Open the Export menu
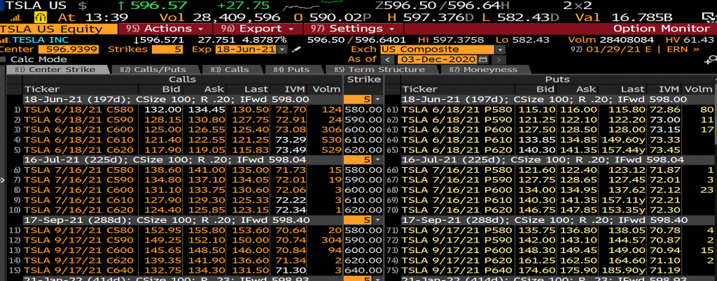This screenshot has width=717, height=281. point(257,29)
